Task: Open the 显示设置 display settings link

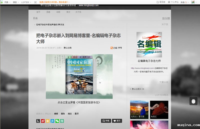Action: (166, 18)
